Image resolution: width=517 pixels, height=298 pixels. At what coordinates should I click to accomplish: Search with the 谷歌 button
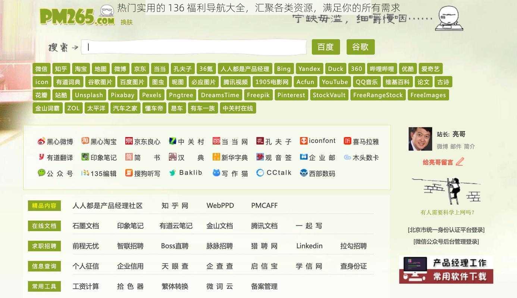(x=360, y=47)
